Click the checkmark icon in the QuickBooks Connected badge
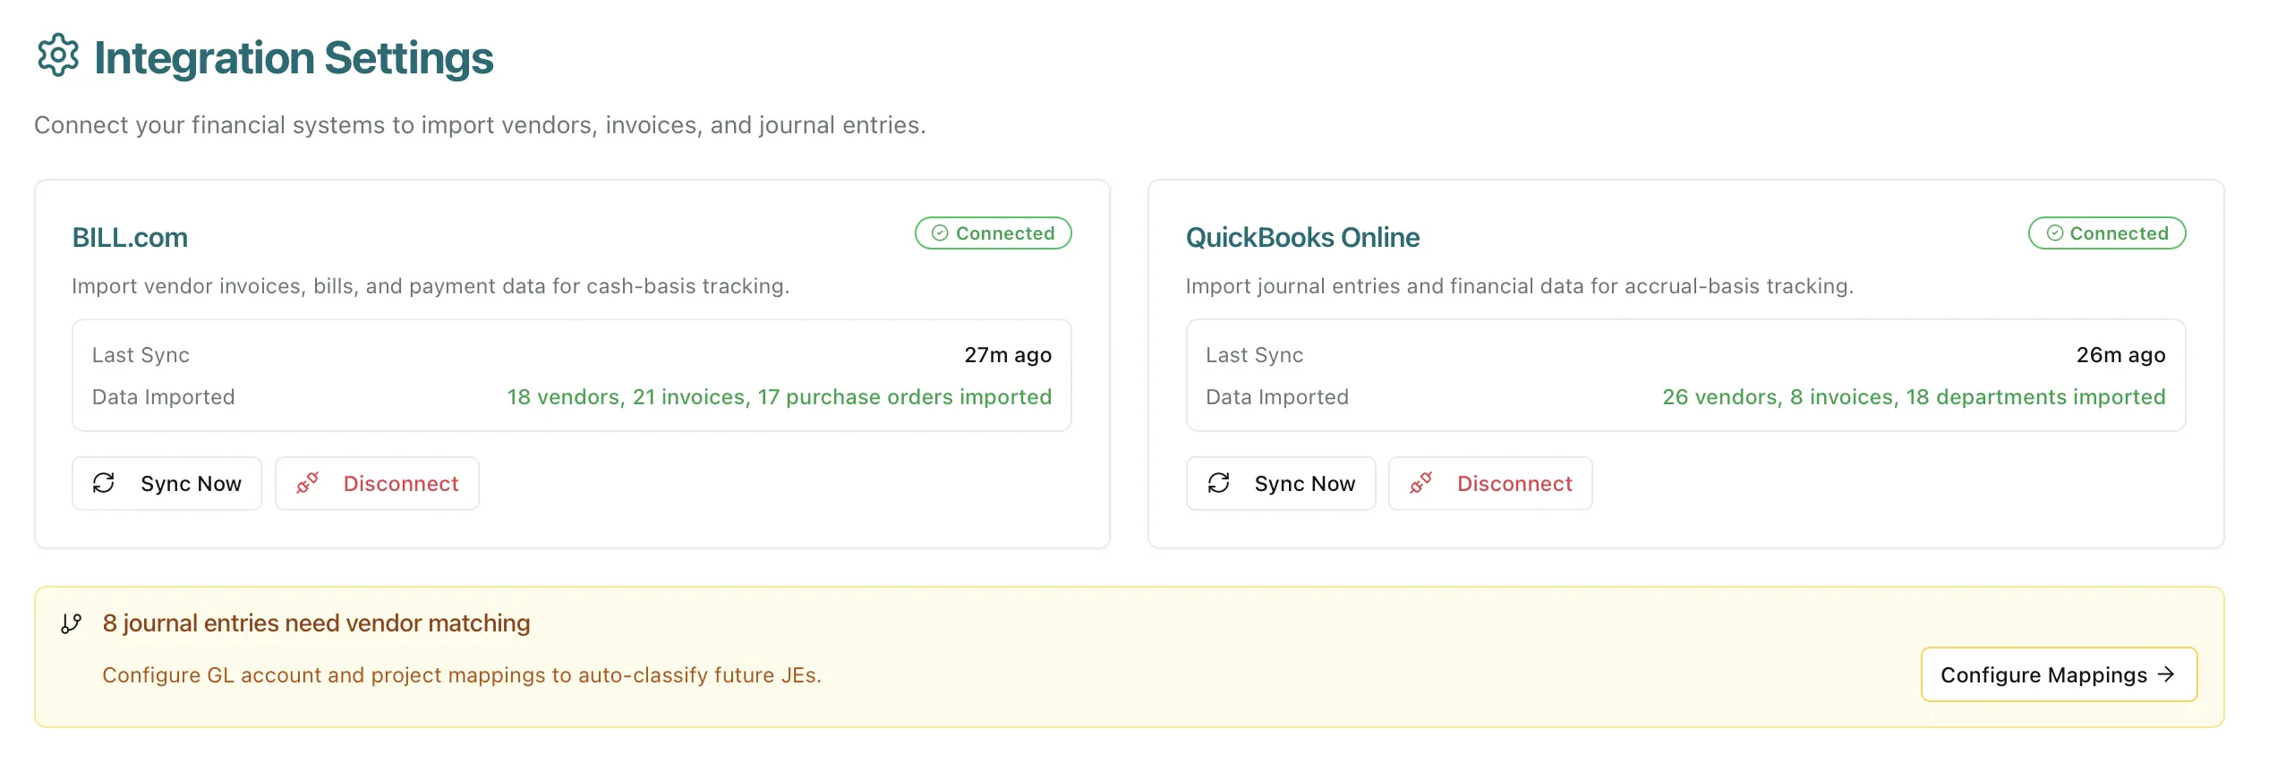Screen dimensions: 2286x762 tap(2055, 233)
